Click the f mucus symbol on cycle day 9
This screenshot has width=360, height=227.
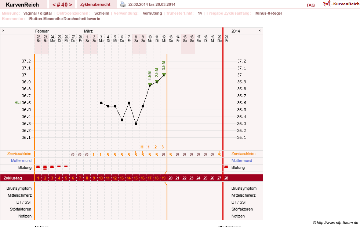[x=94, y=155]
